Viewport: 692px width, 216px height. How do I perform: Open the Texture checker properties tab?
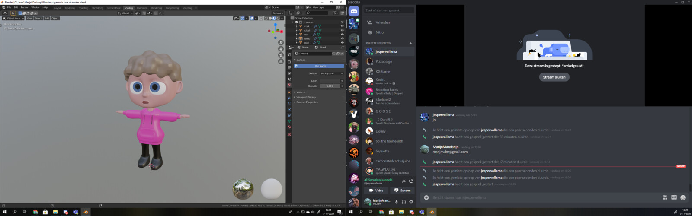(289, 134)
